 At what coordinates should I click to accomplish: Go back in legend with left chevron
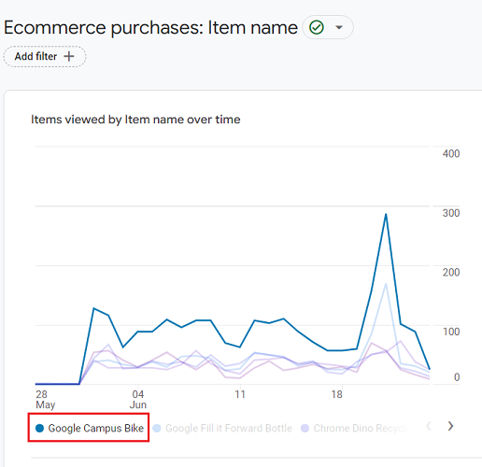click(429, 426)
